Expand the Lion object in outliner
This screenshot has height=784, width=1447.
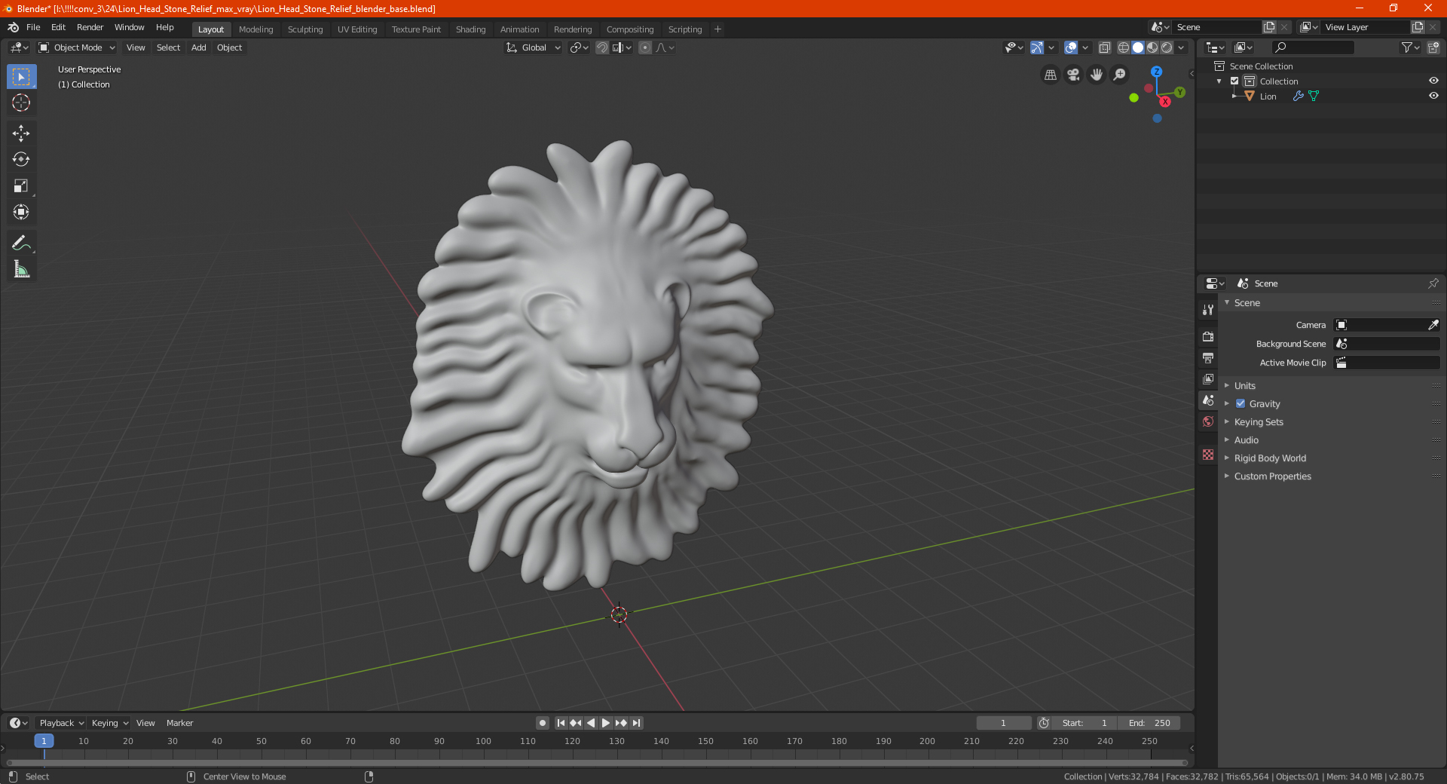click(1234, 96)
